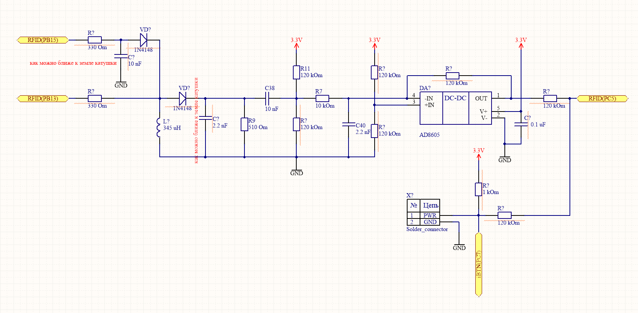Click GND row in Solder_connector table
Image resolution: width=638 pixels, height=313 pixels.
click(429, 222)
